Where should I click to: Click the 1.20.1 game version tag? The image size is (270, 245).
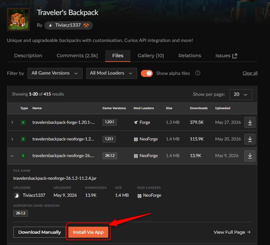[x=110, y=122]
